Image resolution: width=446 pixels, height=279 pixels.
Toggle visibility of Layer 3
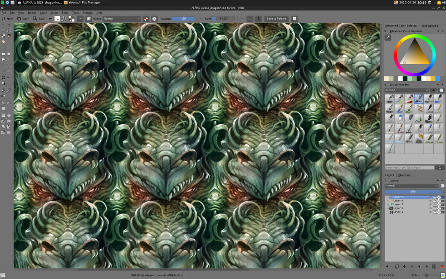click(x=430, y=204)
